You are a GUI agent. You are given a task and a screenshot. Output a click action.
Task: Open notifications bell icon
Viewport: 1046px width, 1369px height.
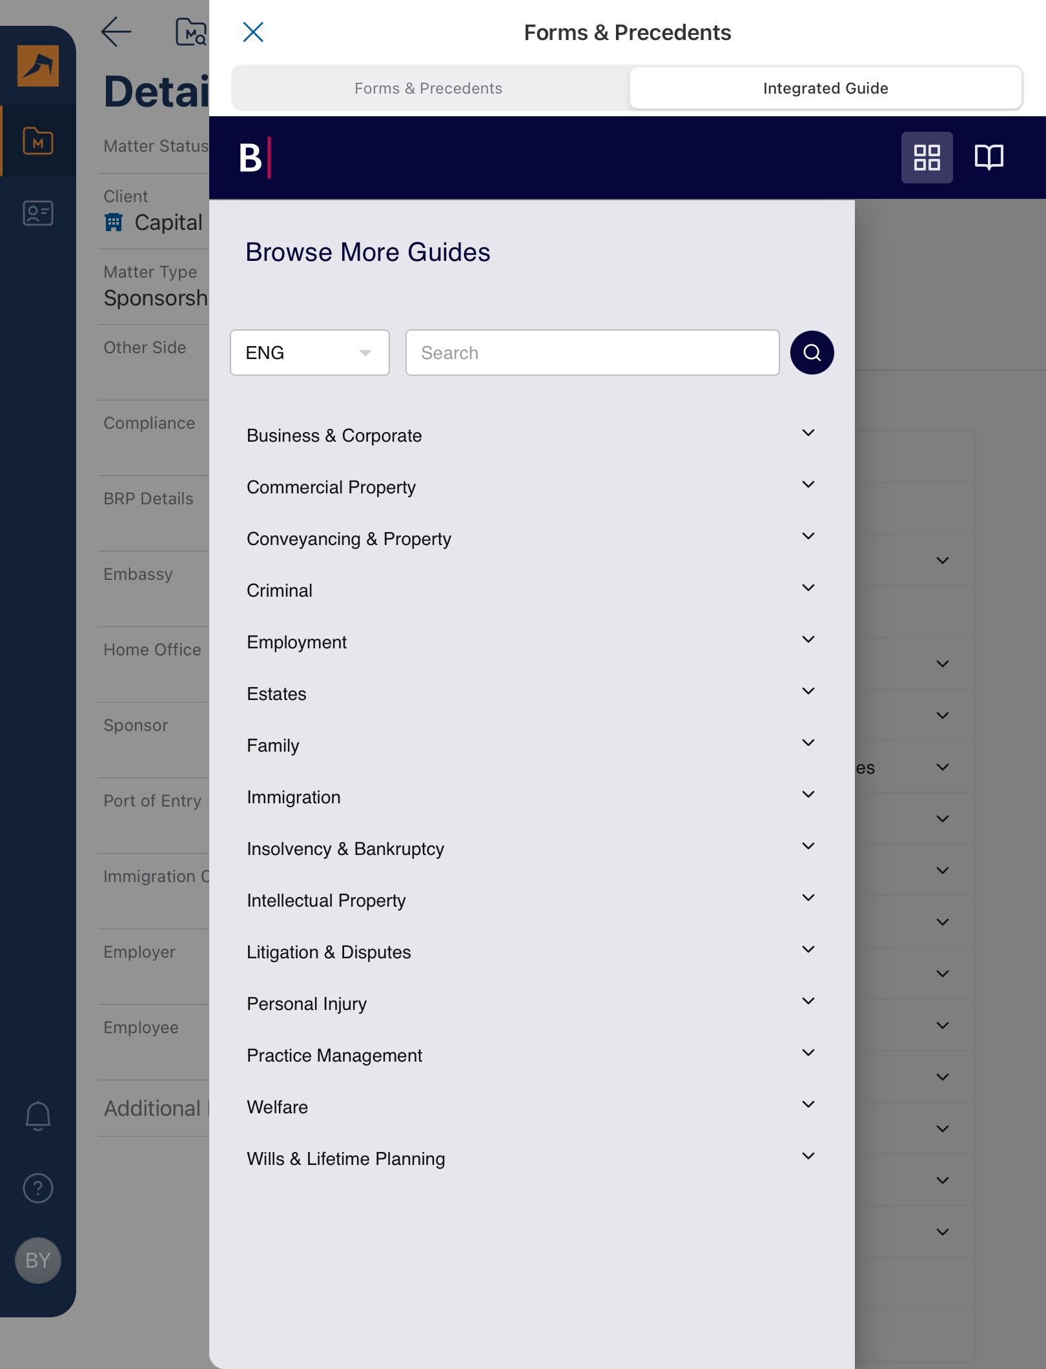[x=38, y=1116]
